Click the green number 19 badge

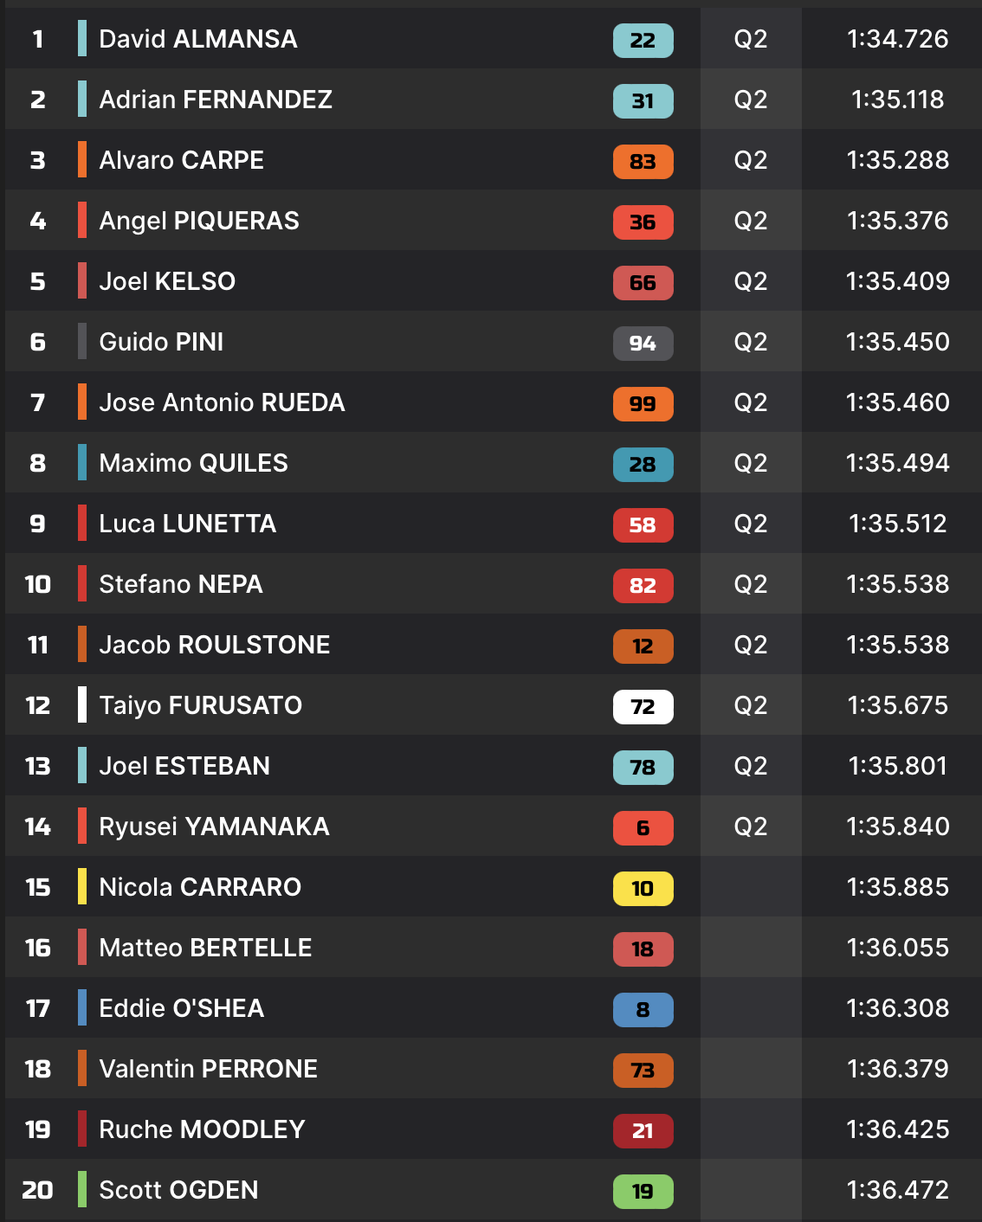coord(643,1192)
